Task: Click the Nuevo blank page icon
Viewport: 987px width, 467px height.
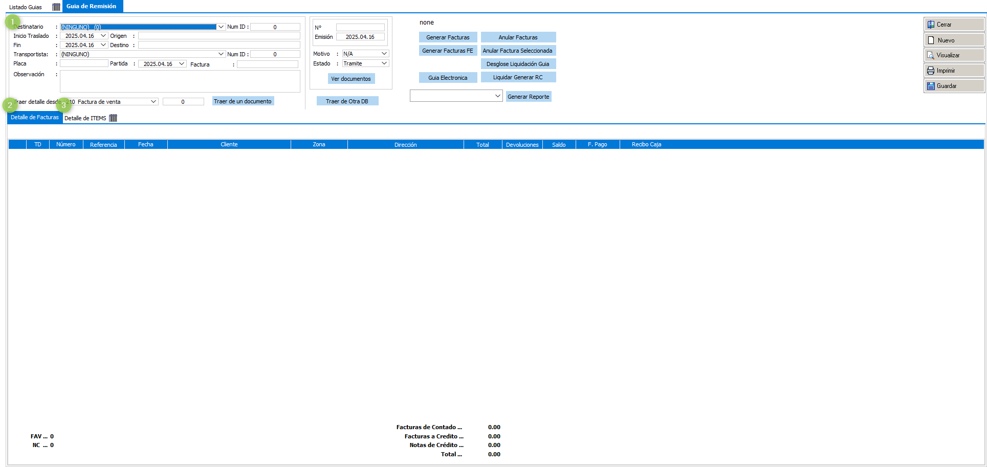Action: tap(931, 40)
